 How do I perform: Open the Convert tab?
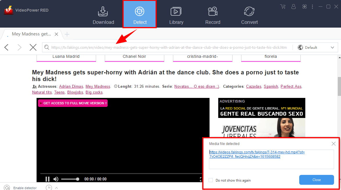[x=249, y=15]
